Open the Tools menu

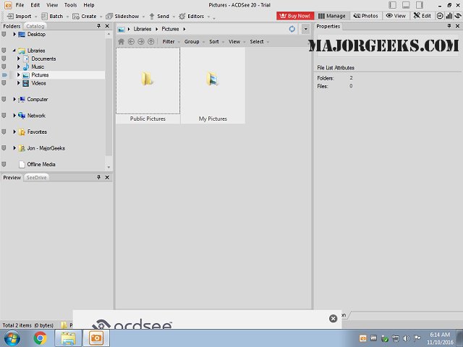(71, 5)
